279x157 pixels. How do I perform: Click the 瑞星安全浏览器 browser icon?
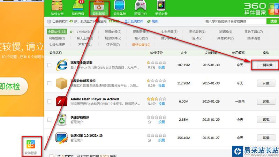pos(62,65)
